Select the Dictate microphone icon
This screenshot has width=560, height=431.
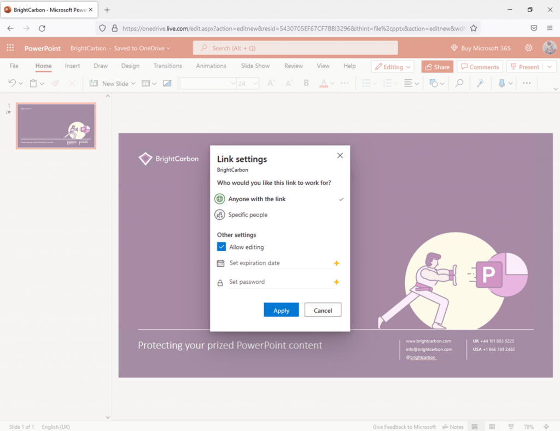click(x=502, y=83)
